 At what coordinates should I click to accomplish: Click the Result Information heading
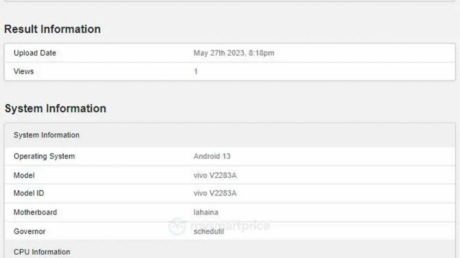(x=53, y=29)
